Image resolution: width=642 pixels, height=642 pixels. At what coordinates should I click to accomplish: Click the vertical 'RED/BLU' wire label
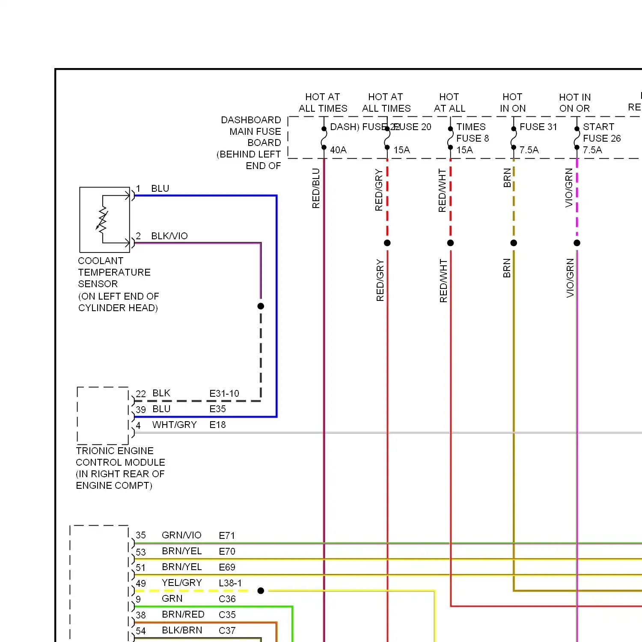pos(316,188)
